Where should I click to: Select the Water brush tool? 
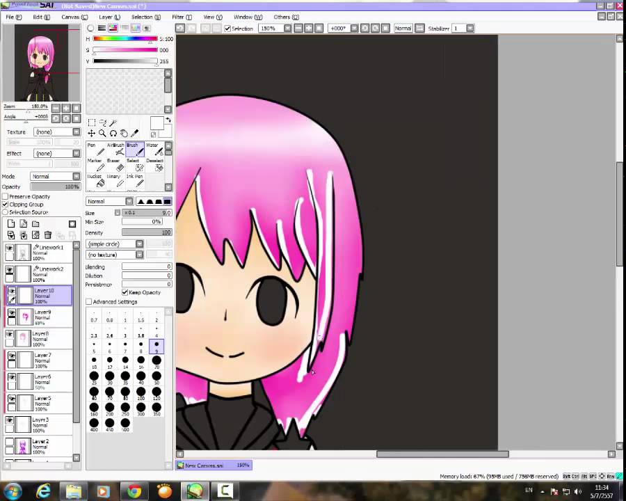154,150
